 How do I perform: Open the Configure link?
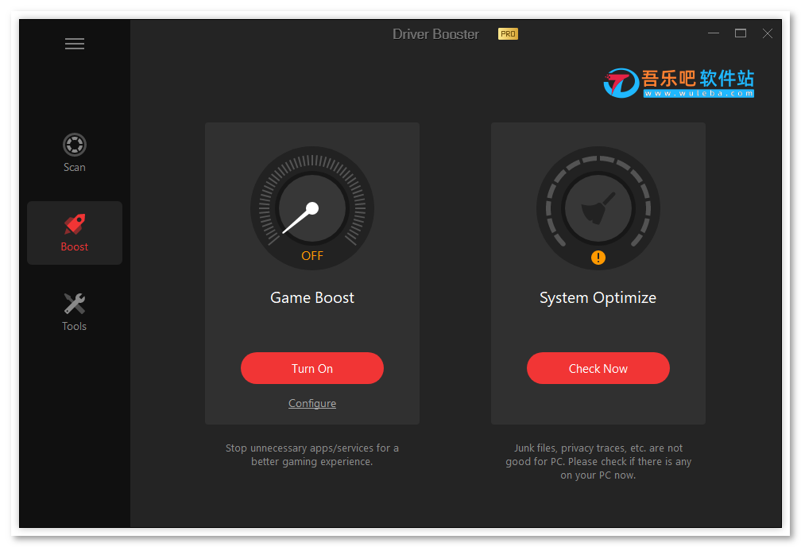click(312, 403)
